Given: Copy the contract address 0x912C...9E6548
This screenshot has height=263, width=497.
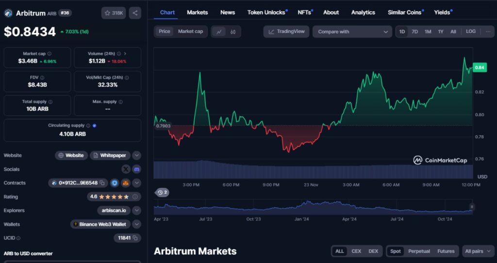Looking at the screenshot, I should click(102, 183).
